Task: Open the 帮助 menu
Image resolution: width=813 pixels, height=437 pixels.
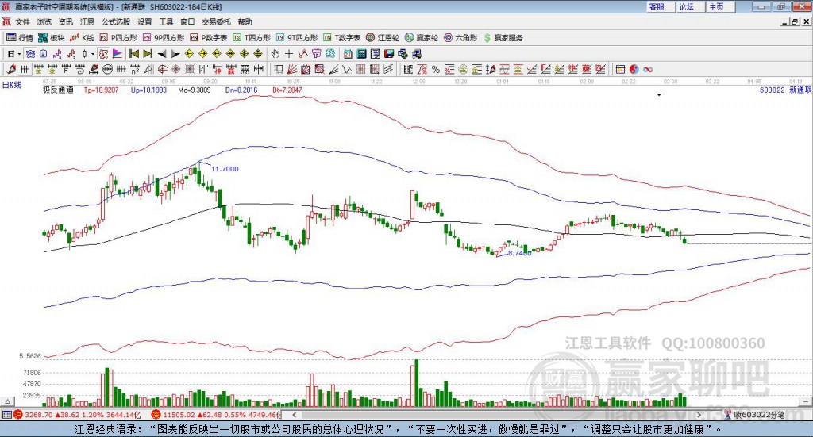Action: [x=245, y=21]
